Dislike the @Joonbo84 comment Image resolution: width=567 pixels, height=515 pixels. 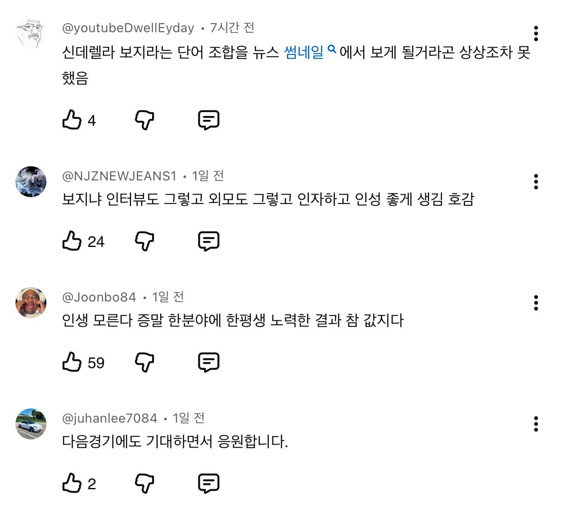pyautogui.click(x=145, y=362)
